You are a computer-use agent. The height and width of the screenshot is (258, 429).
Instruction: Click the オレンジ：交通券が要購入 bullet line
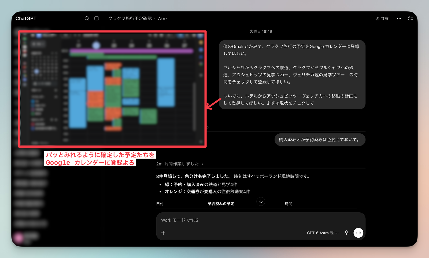[207, 192]
